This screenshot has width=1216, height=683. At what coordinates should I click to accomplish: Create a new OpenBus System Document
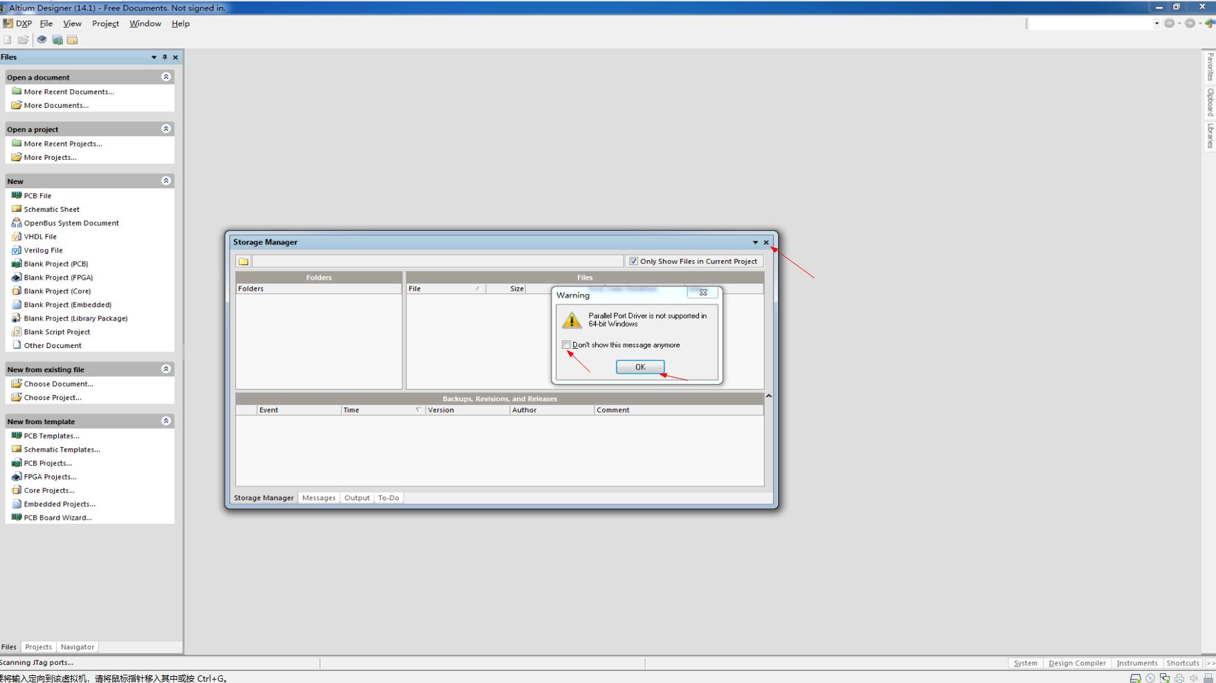71,222
